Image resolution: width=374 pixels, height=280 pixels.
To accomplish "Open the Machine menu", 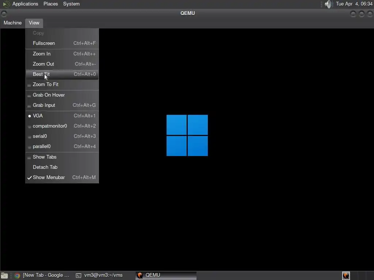I will 13,23.
